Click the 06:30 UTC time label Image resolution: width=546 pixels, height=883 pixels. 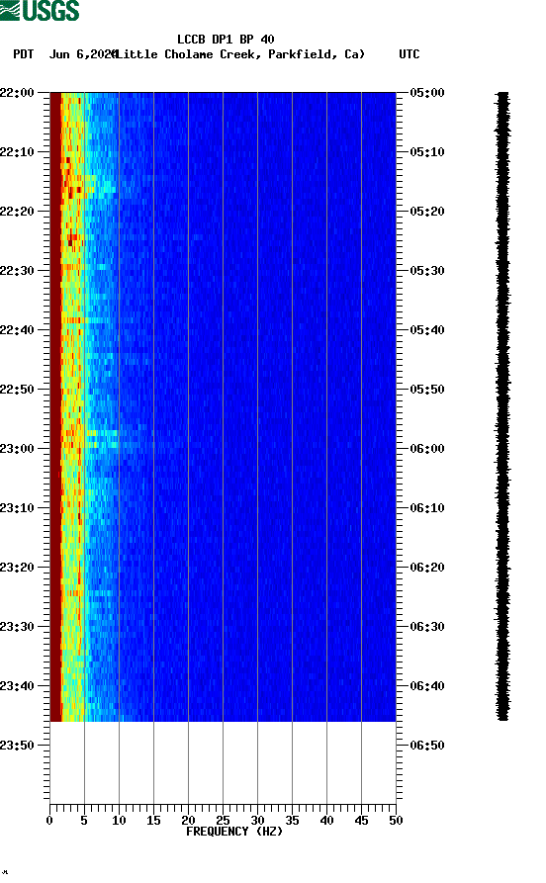[427, 627]
